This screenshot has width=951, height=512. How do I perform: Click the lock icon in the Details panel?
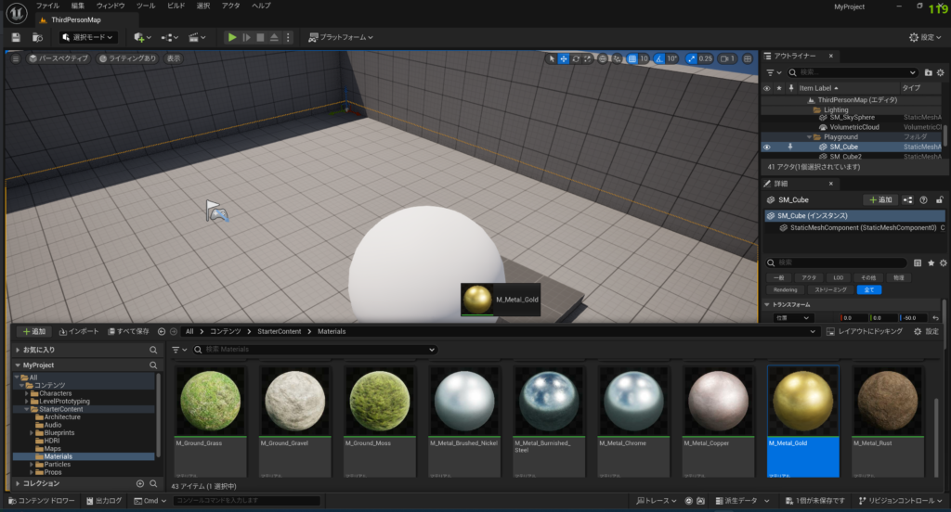tap(940, 199)
